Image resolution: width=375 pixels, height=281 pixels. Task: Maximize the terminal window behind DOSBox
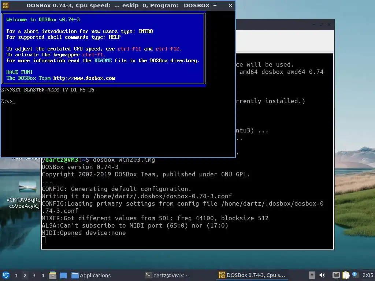[x=322, y=25]
